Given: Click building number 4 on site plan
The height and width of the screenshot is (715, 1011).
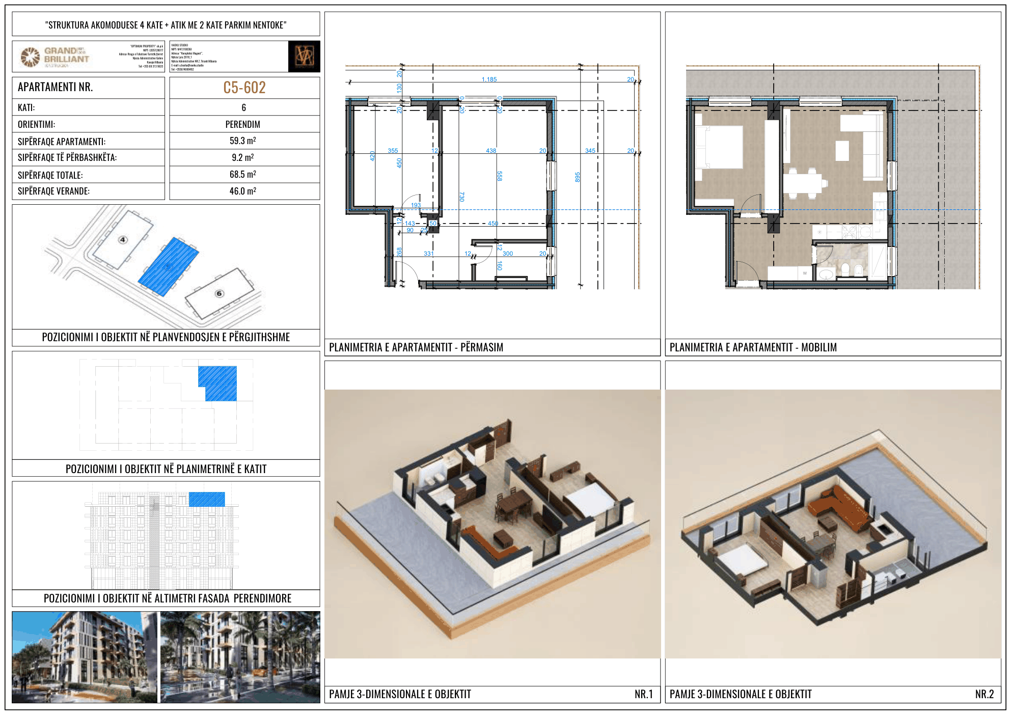Looking at the screenshot, I should [x=123, y=240].
